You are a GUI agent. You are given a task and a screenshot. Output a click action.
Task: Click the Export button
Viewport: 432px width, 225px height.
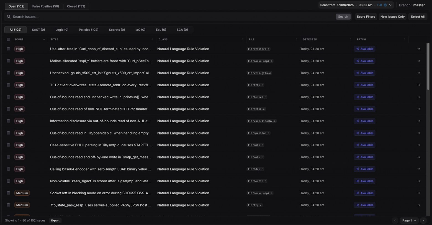[55, 221]
